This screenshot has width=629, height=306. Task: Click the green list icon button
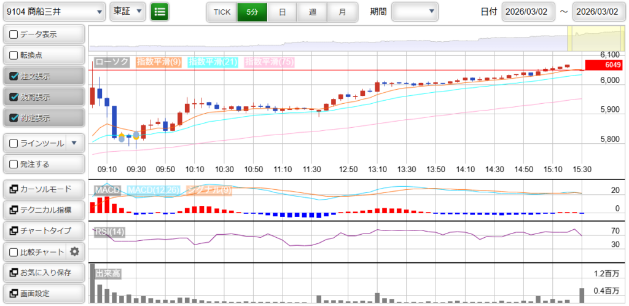(x=160, y=12)
